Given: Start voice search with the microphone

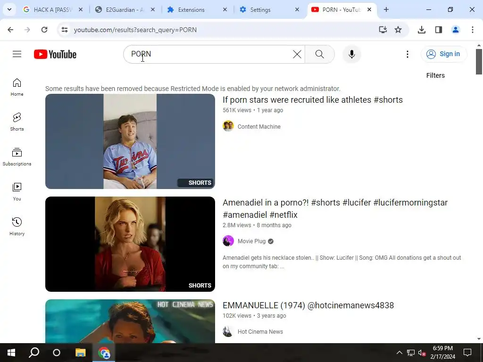Looking at the screenshot, I should 351,54.
